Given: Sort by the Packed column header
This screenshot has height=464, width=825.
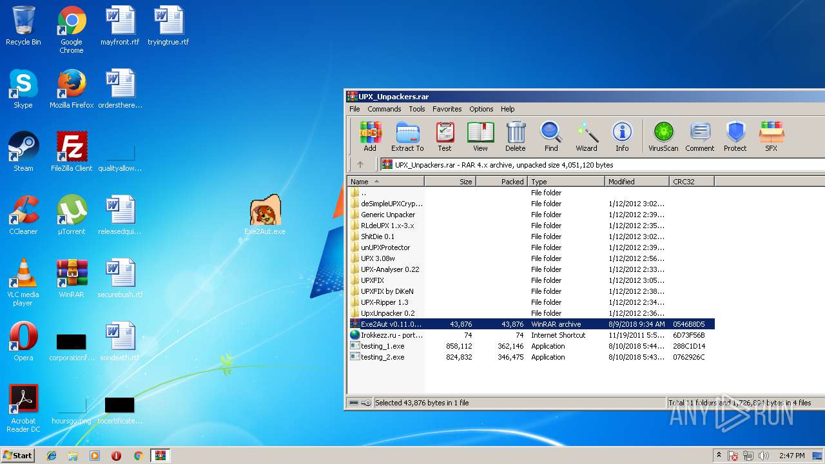Looking at the screenshot, I should (x=501, y=182).
